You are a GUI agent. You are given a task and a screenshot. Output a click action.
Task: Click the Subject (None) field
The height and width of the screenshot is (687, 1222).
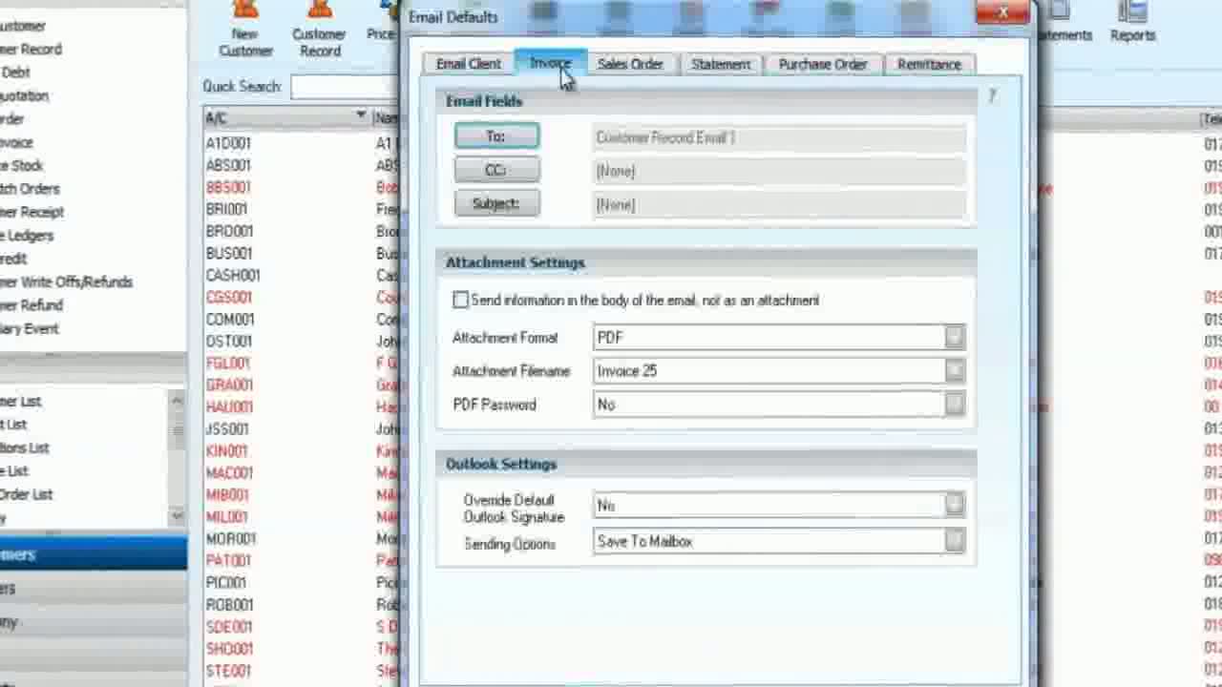pos(779,204)
